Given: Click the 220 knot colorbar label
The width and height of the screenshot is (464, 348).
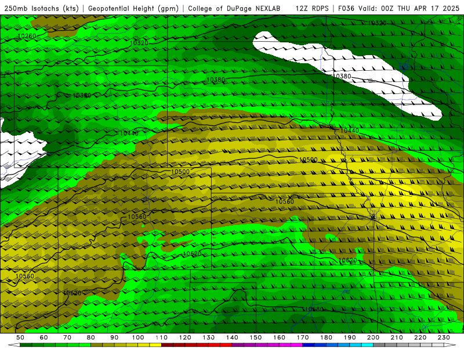Looking at the screenshot, I should pos(420,338).
